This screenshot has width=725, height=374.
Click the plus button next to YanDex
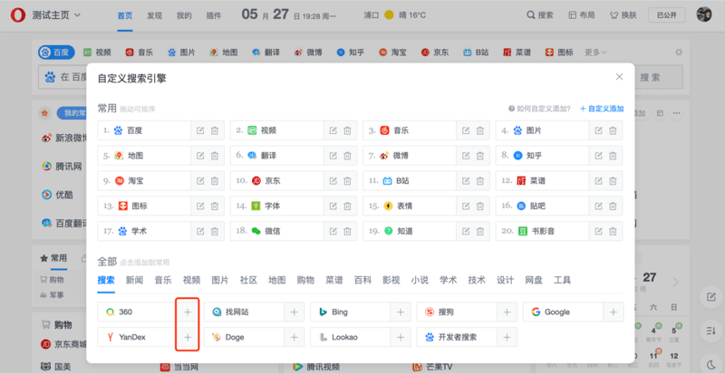(x=188, y=337)
